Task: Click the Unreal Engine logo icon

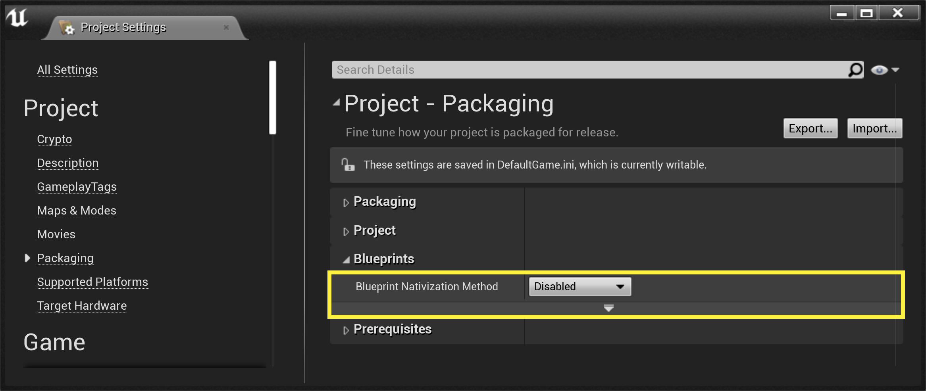Action: [17, 18]
